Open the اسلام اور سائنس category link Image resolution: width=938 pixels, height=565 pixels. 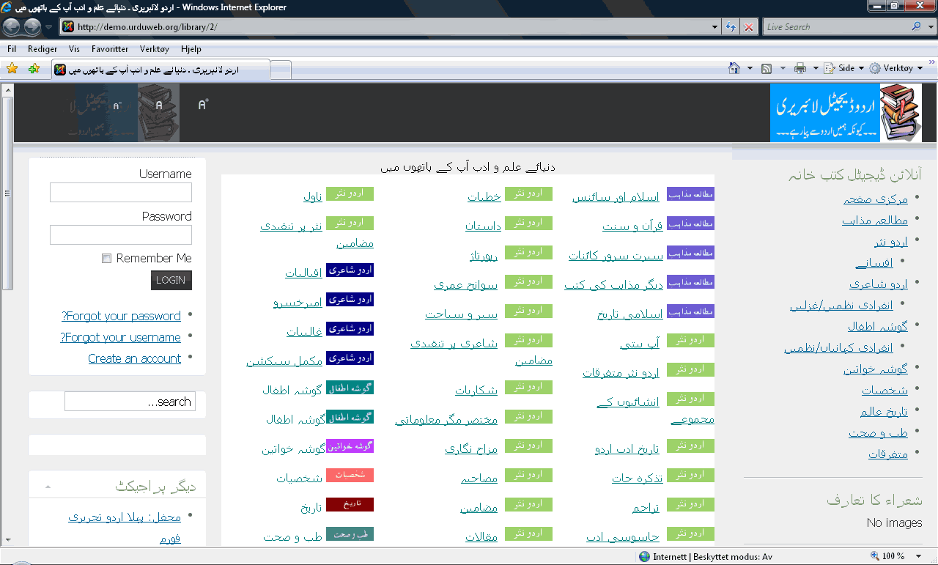tap(616, 197)
